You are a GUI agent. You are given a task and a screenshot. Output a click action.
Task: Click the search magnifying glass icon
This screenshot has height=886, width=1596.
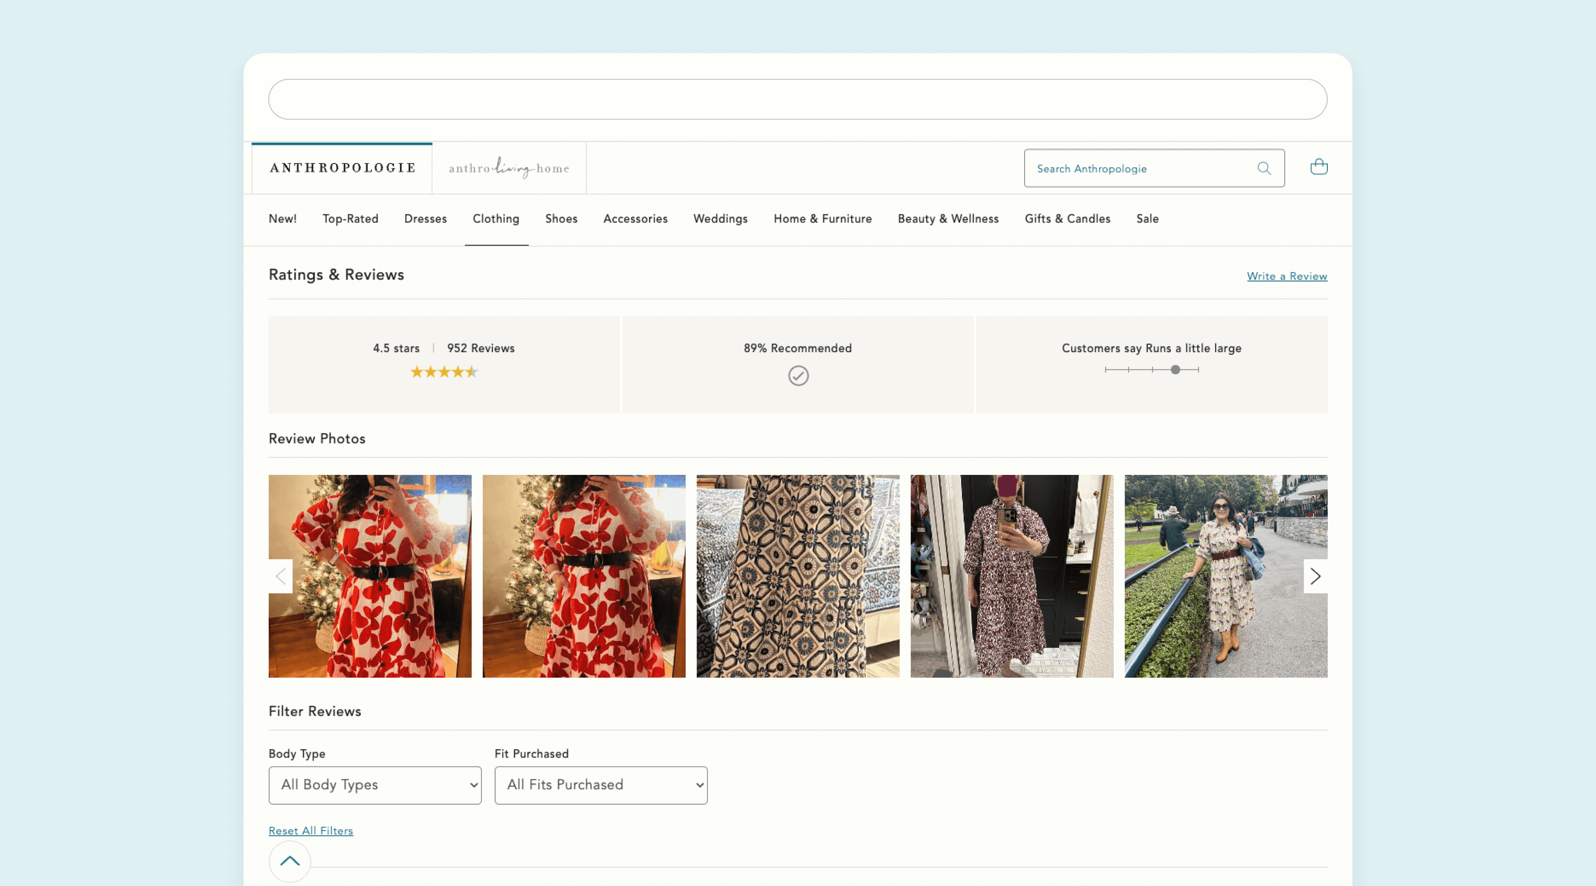coord(1264,168)
